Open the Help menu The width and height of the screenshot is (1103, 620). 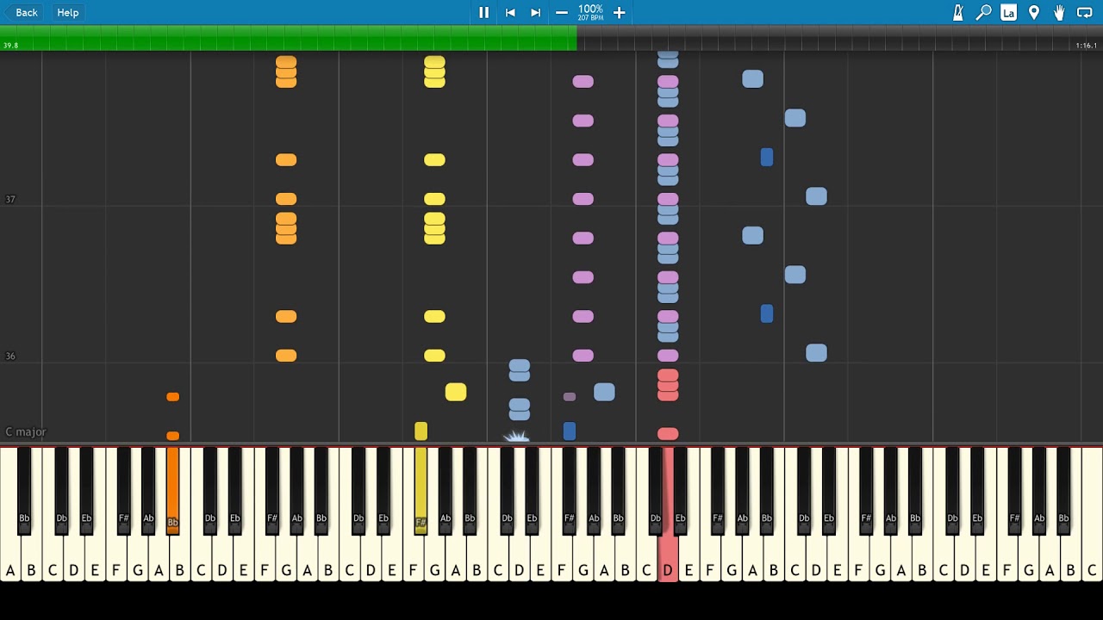coord(68,12)
